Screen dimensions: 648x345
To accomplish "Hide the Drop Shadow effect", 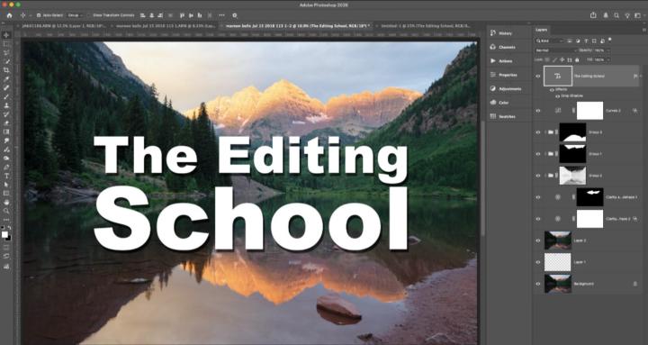I will click(557, 96).
